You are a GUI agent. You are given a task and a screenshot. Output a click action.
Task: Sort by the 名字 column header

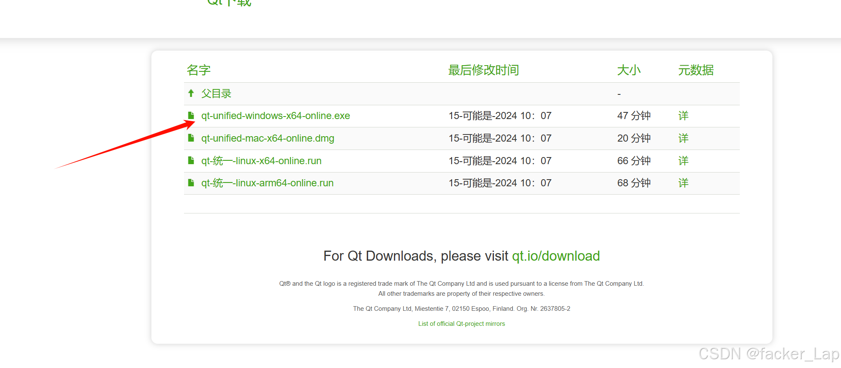tap(199, 70)
